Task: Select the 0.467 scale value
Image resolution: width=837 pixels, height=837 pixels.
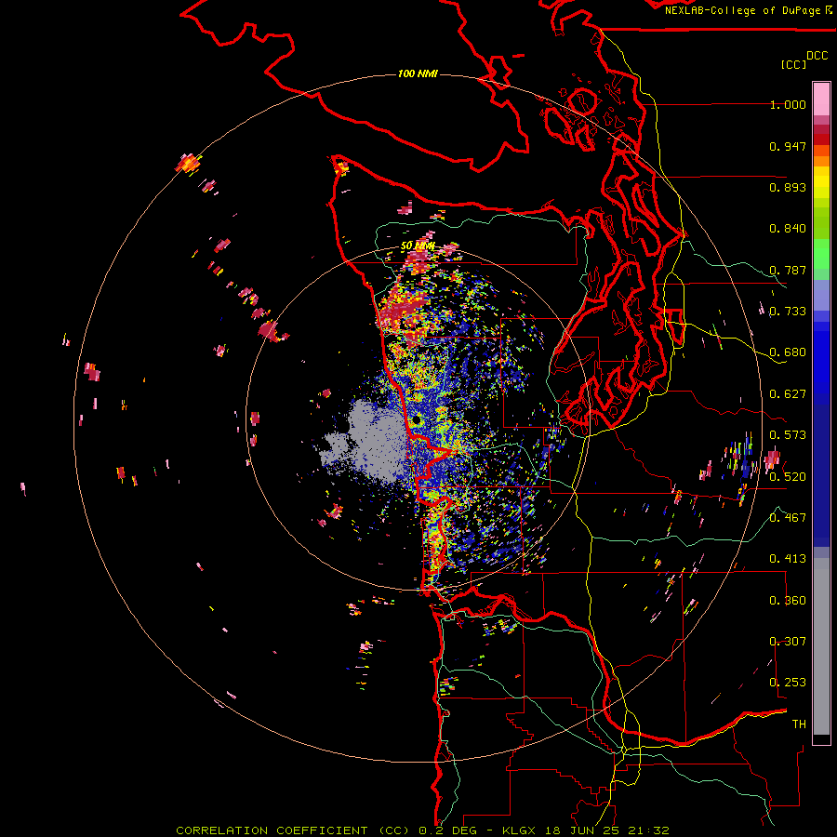Action: [788, 517]
